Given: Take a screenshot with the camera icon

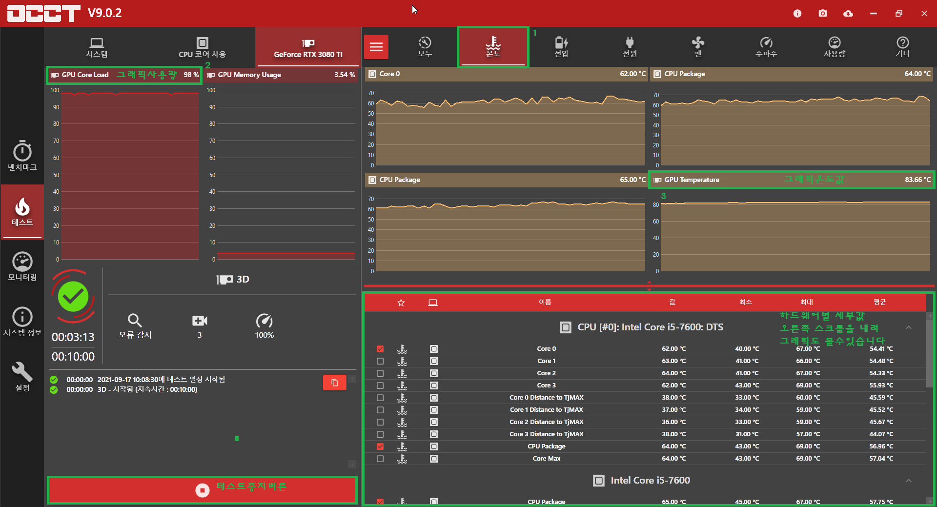Looking at the screenshot, I should pyautogui.click(x=823, y=13).
